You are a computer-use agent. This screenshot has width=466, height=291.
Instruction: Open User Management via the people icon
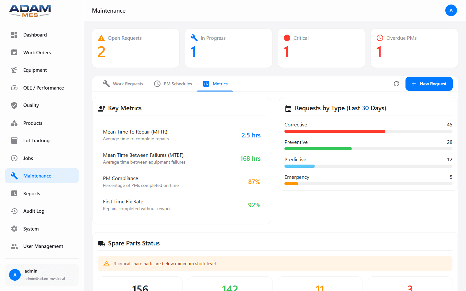tap(14, 246)
